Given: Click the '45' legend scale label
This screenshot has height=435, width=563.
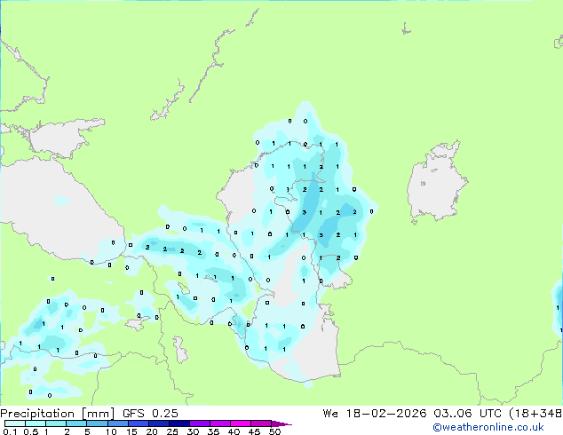Looking at the screenshot, I should tap(254, 431).
